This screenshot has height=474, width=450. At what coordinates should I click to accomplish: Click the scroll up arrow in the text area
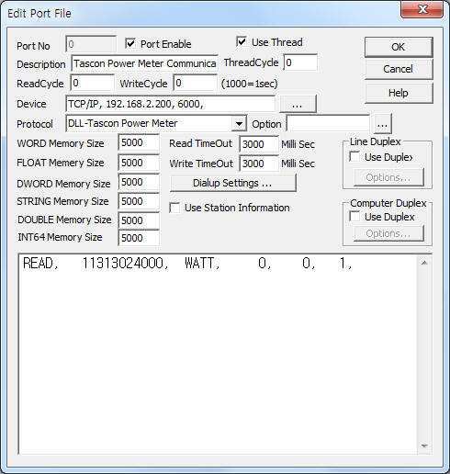[x=424, y=263]
